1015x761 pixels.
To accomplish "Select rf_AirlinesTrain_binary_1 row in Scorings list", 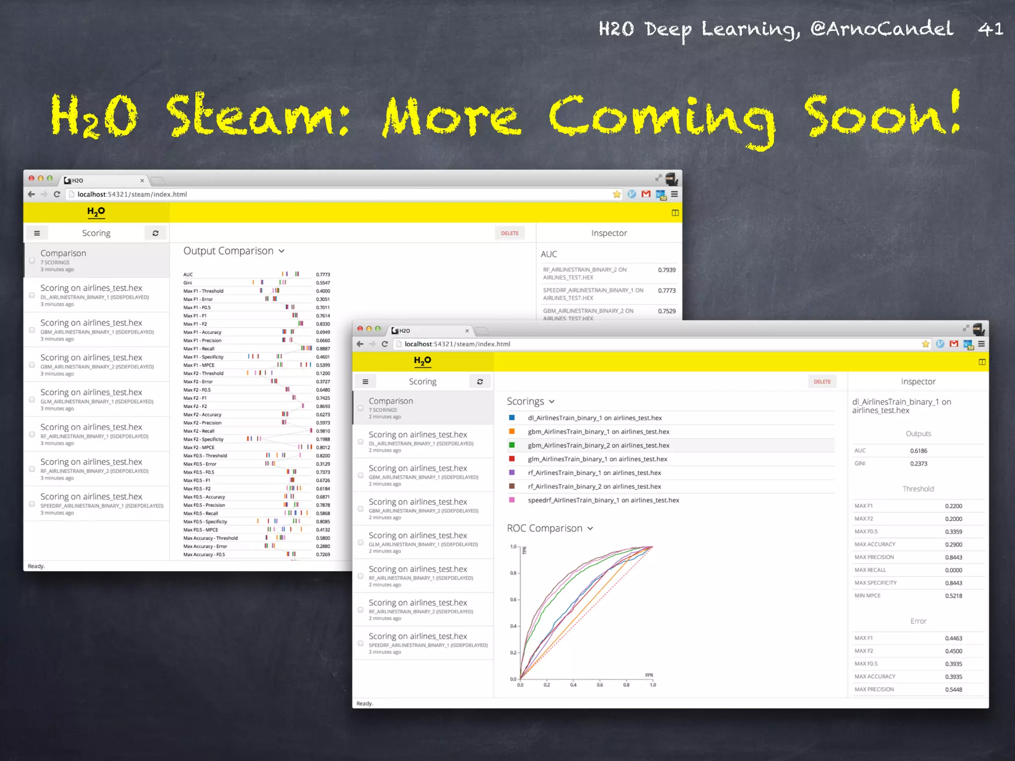I will coord(670,473).
